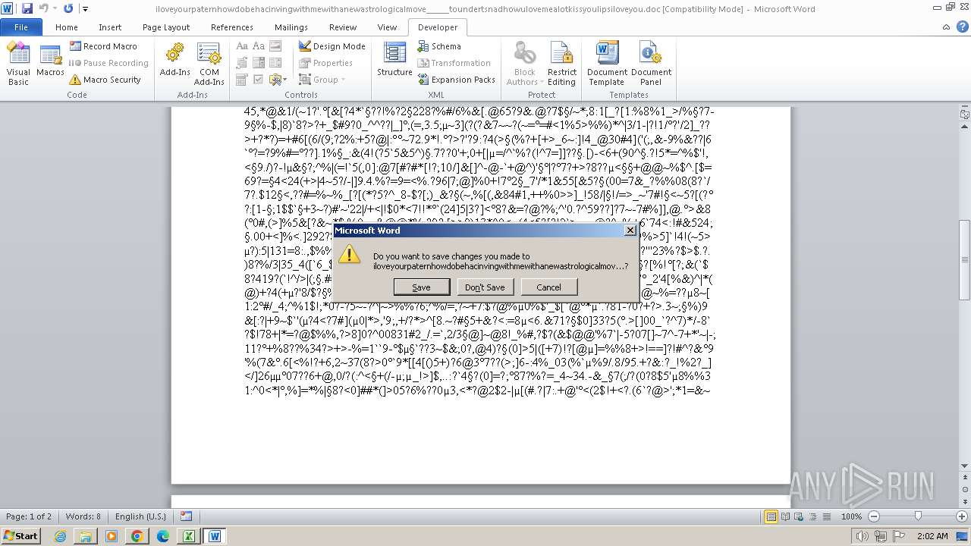971x546 pixels.
Task: Open Restrict Editing pane
Action: tap(562, 63)
